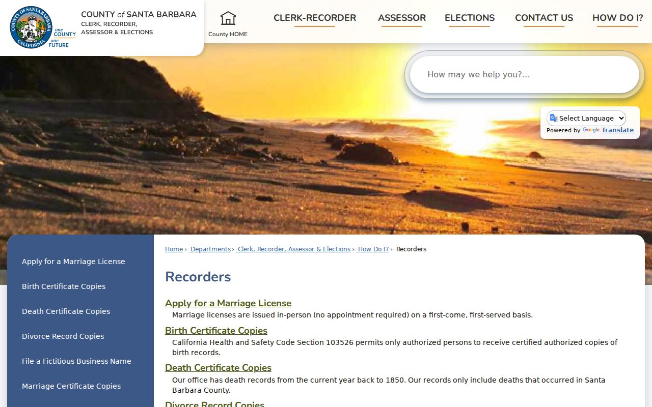The width and height of the screenshot is (652, 407).
Task: Click the death records back to 1850 description
Action: tap(389, 385)
